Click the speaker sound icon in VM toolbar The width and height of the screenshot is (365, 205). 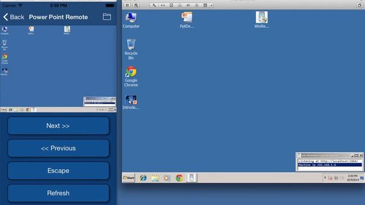point(188,5)
